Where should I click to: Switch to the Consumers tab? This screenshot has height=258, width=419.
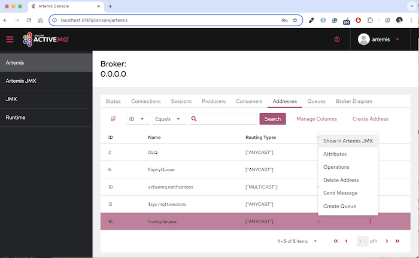(249, 101)
